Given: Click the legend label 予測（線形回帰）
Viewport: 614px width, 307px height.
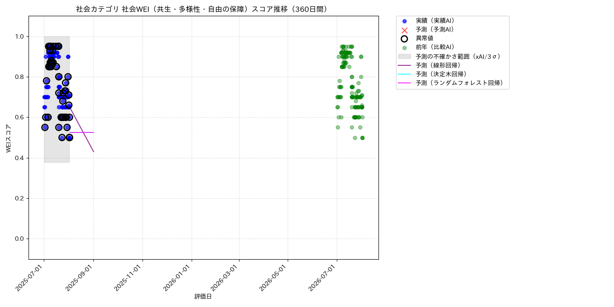Looking at the screenshot, I should [438, 65].
